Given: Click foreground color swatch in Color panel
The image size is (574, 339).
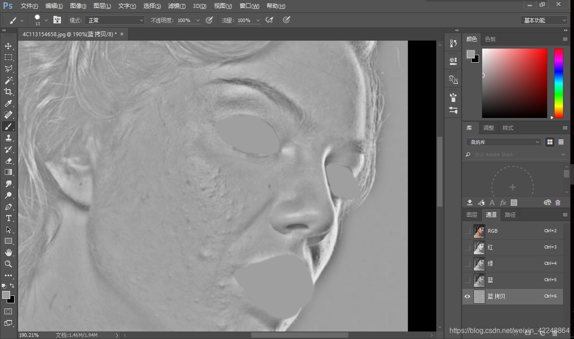Looking at the screenshot, I should (x=470, y=54).
